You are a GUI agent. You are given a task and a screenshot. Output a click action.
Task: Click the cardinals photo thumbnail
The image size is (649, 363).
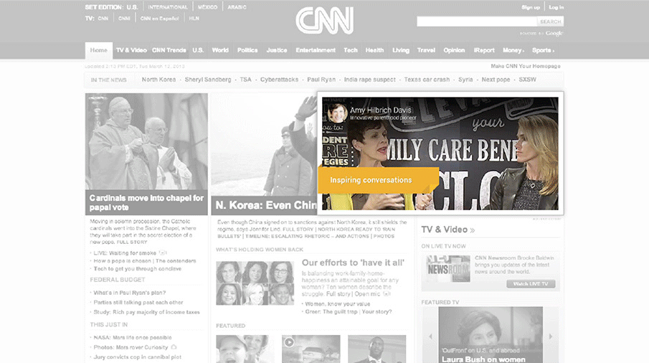click(x=146, y=141)
